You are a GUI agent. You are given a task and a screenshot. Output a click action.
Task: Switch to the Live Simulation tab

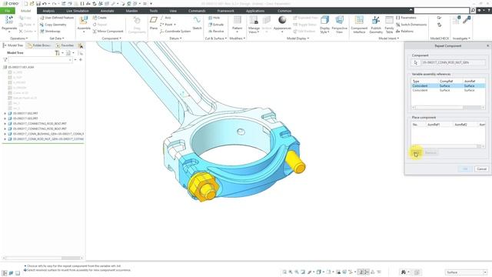(x=78, y=11)
